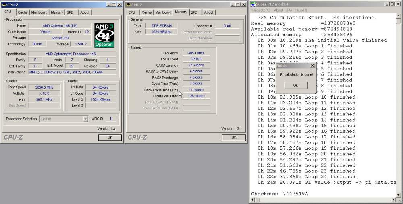
Task: Click the DRAM Idle Timer value '128 clocks'
Action: coord(196,96)
